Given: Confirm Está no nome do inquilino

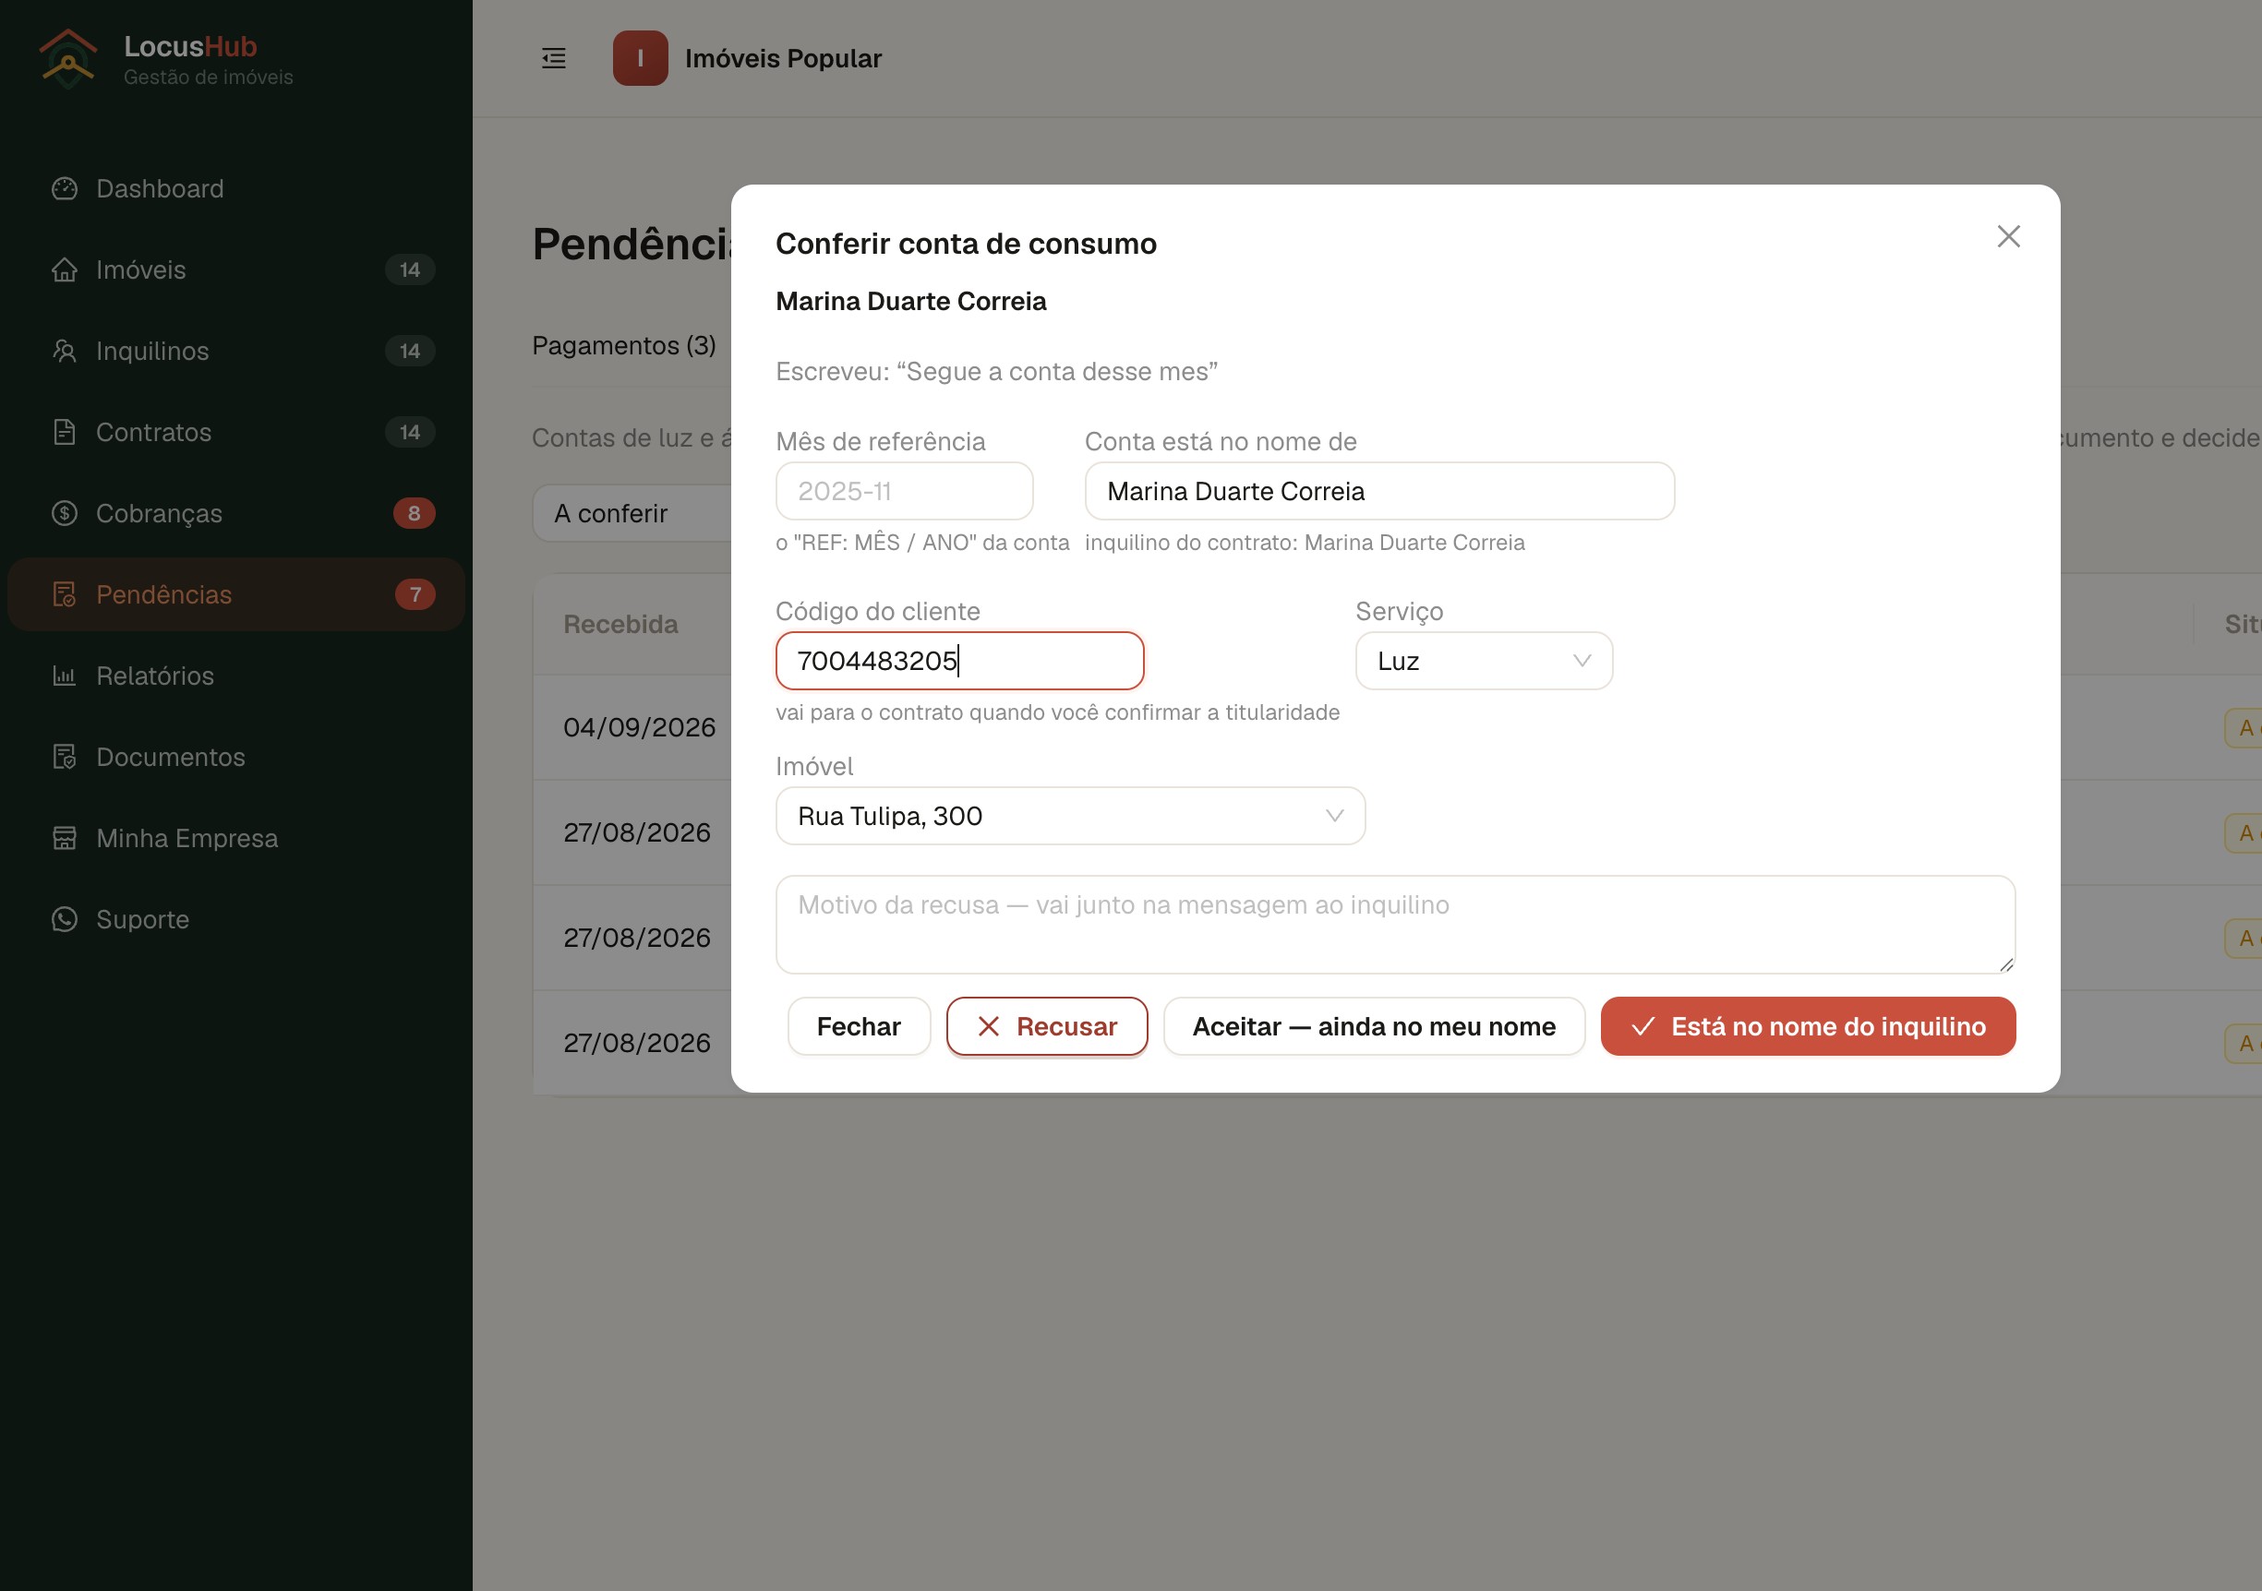Looking at the screenshot, I should 1808,1026.
